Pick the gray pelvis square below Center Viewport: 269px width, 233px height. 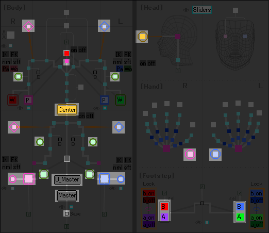67,159
